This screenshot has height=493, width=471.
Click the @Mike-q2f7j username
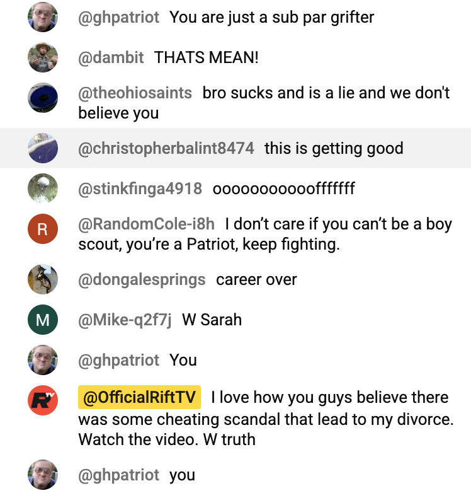125,320
